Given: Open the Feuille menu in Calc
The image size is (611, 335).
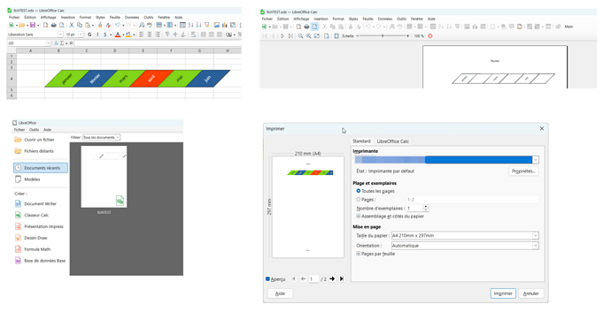Looking at the screenshot, I should 114,18.
